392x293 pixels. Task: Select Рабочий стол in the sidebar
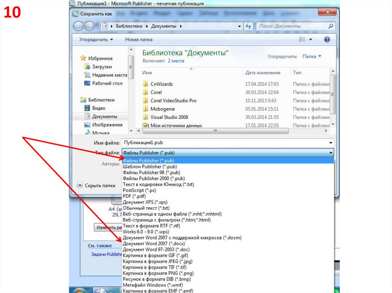tap(107, 83)
